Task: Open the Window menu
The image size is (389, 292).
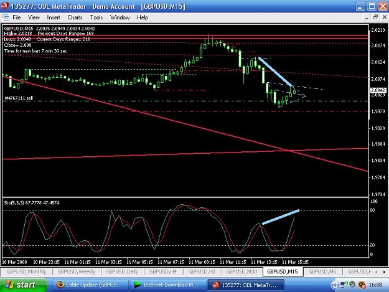Action: click(120, 17)
